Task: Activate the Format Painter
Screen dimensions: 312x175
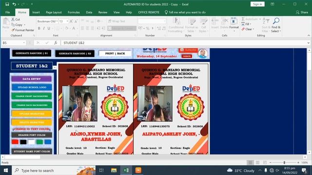Action: pos(23,30)
